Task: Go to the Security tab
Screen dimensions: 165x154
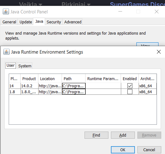Action: (x=54, y=22)
